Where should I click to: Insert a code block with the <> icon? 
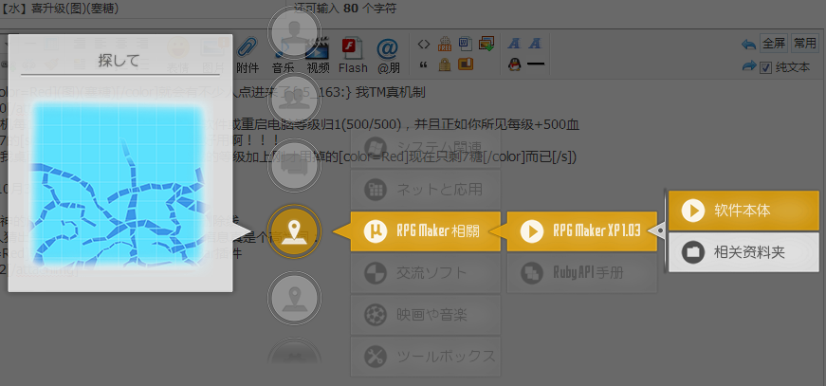[424, 45]
